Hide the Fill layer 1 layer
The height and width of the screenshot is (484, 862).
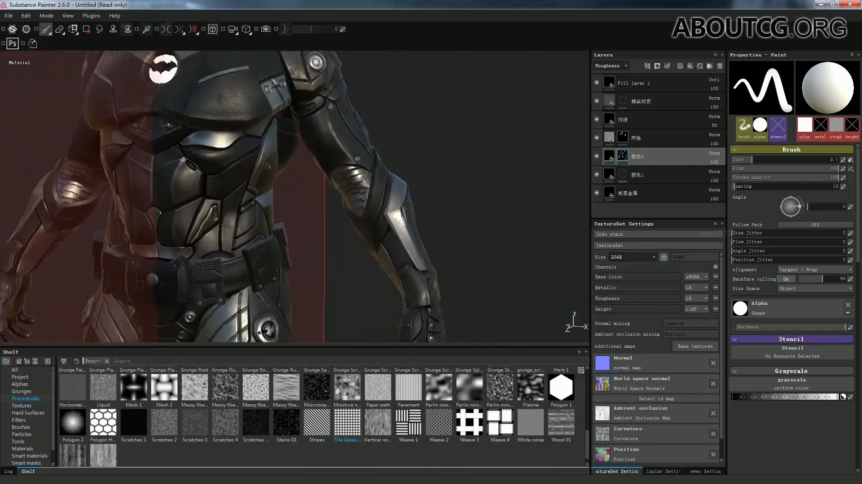pyautogui.click(x=597, y=83)
